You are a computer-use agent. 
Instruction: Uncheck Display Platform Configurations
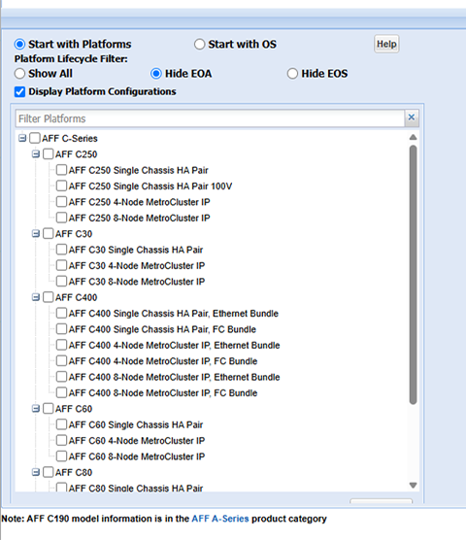pos(19,91)
